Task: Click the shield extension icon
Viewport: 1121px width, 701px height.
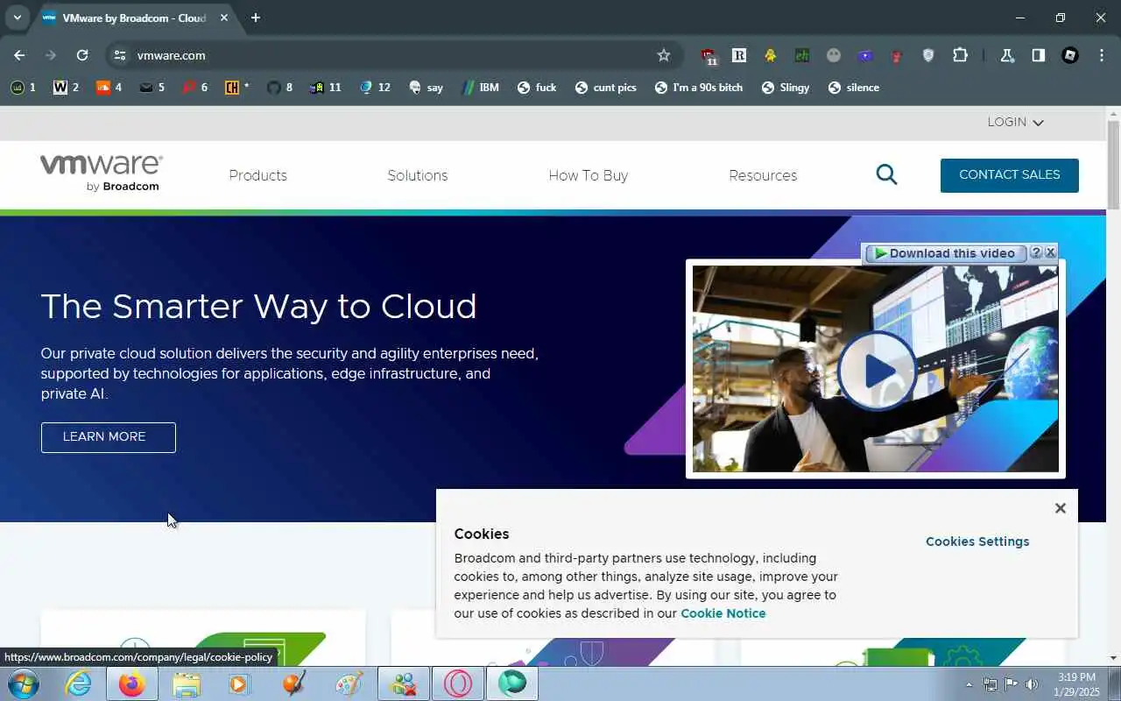Action: tap(928, 55)
